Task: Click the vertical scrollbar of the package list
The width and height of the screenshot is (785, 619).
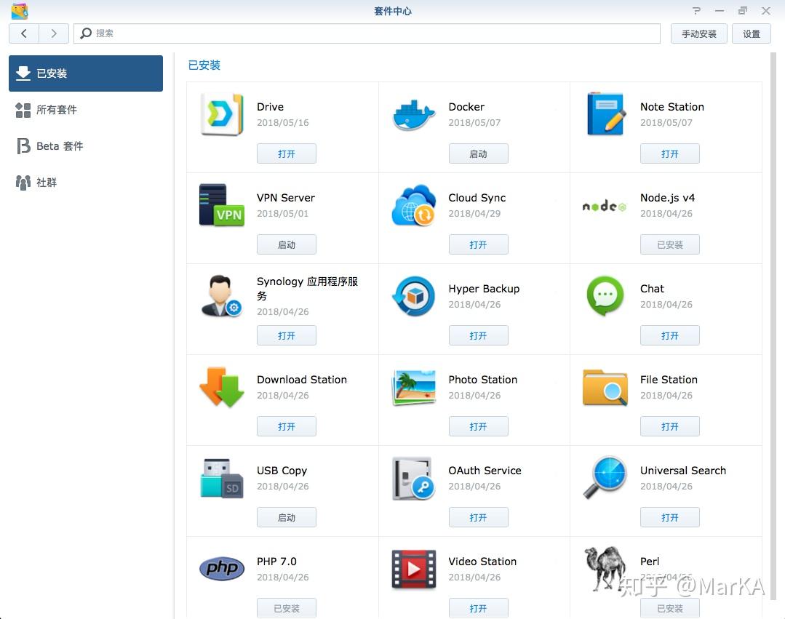Action: (x=773, y=325)
